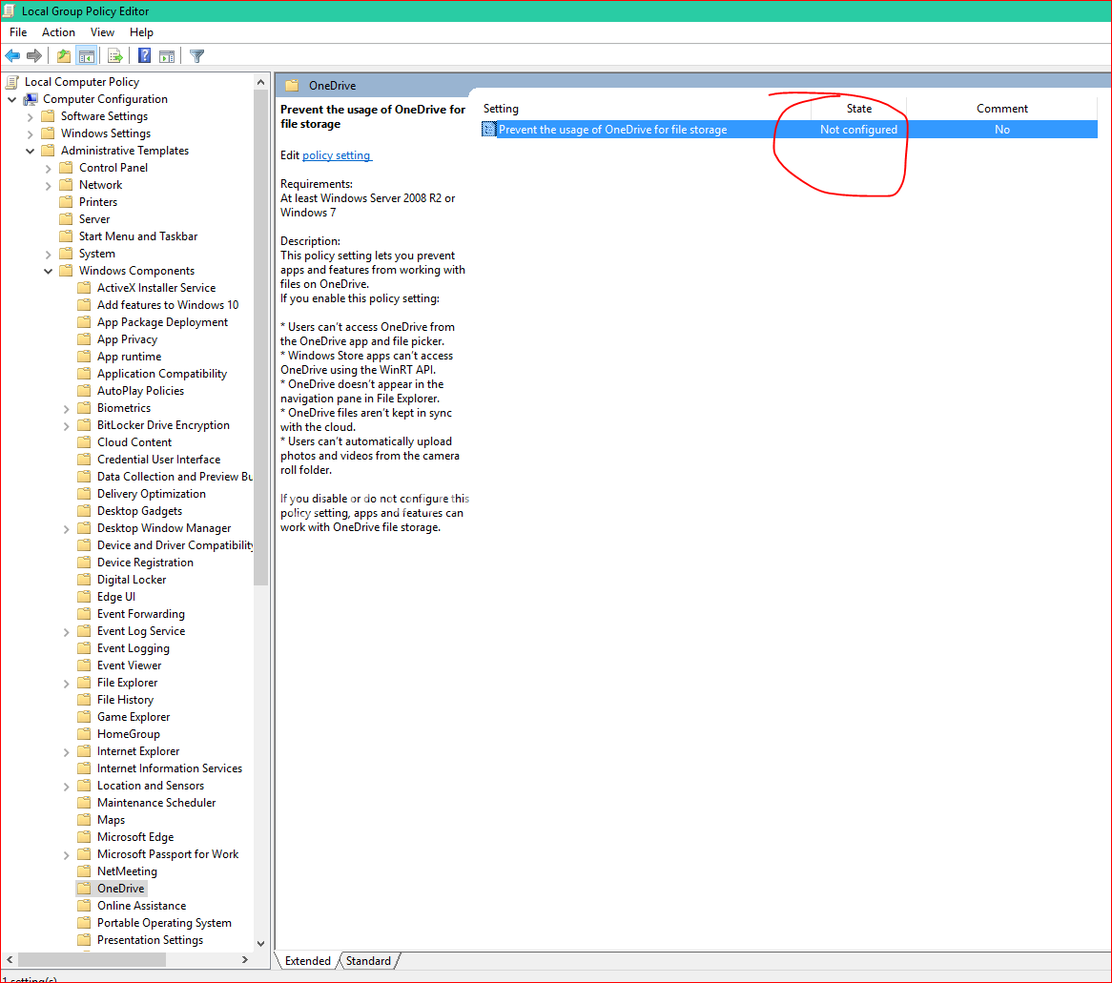1112x983 pixels.
Task: Click the tree scroll up arrow
Action: 261,82
